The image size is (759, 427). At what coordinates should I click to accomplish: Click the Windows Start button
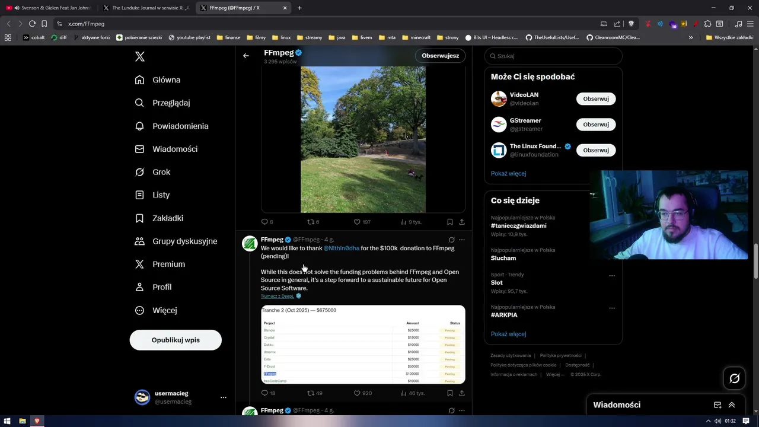click(x=7, y=421)
